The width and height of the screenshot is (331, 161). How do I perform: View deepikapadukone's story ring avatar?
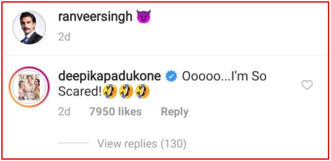tap(29, 87)
